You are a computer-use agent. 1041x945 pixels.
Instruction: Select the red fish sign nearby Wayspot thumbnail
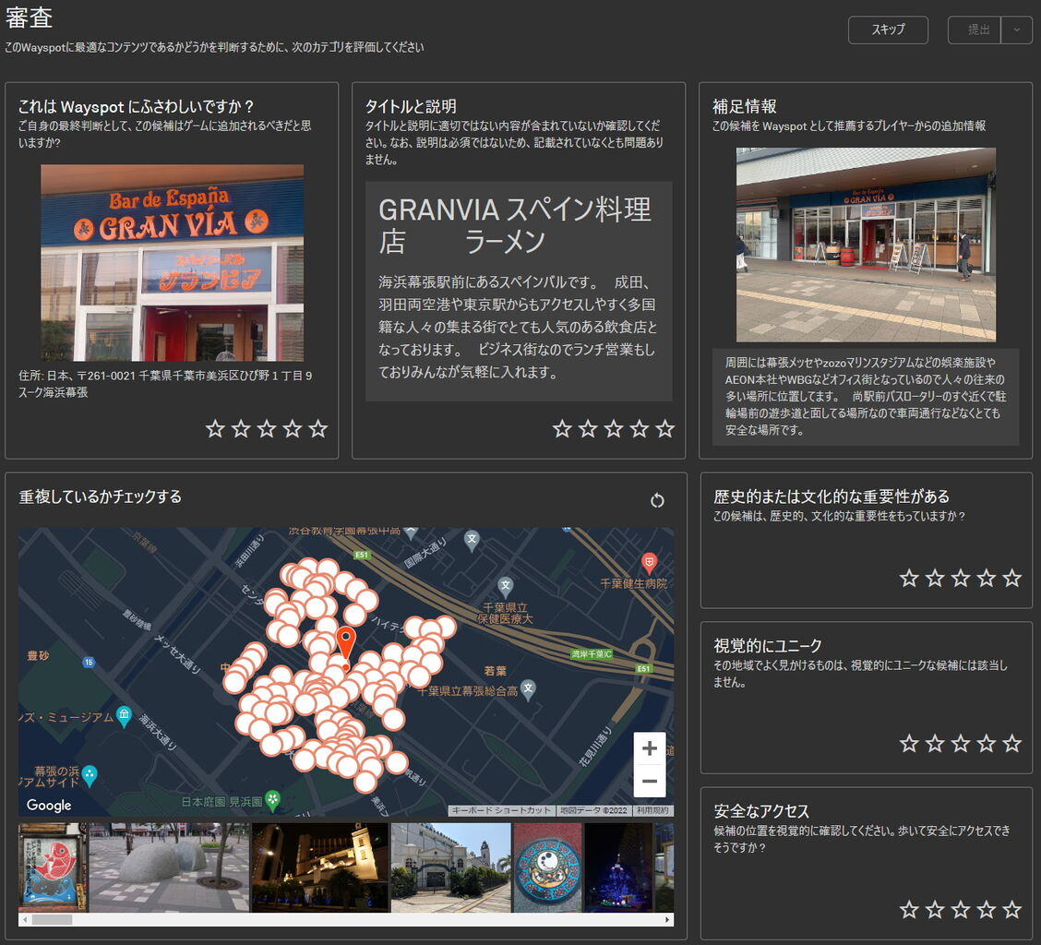pyautogui.click(x=53, y=867)
